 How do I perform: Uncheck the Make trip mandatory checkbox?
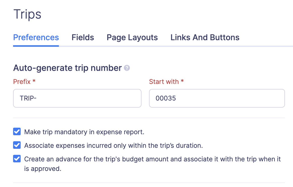17,132
